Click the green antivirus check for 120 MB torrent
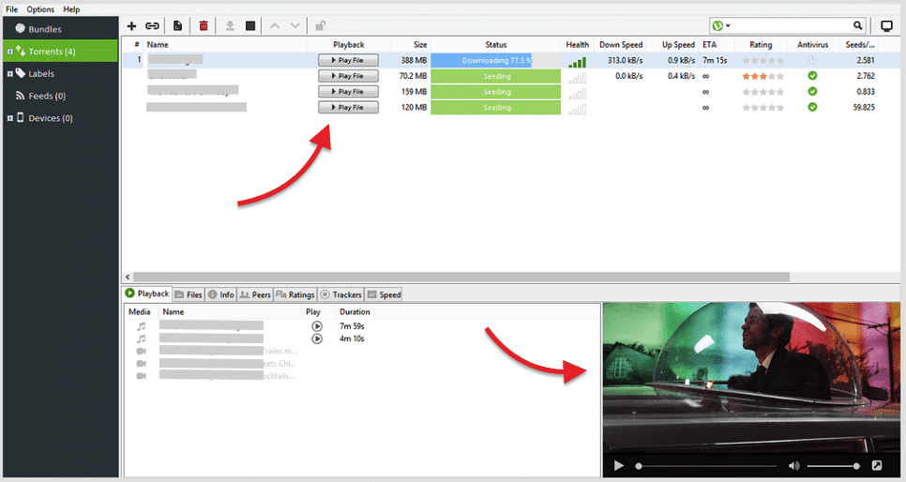This screenshot has height=482, width=906. click(812, 107)
